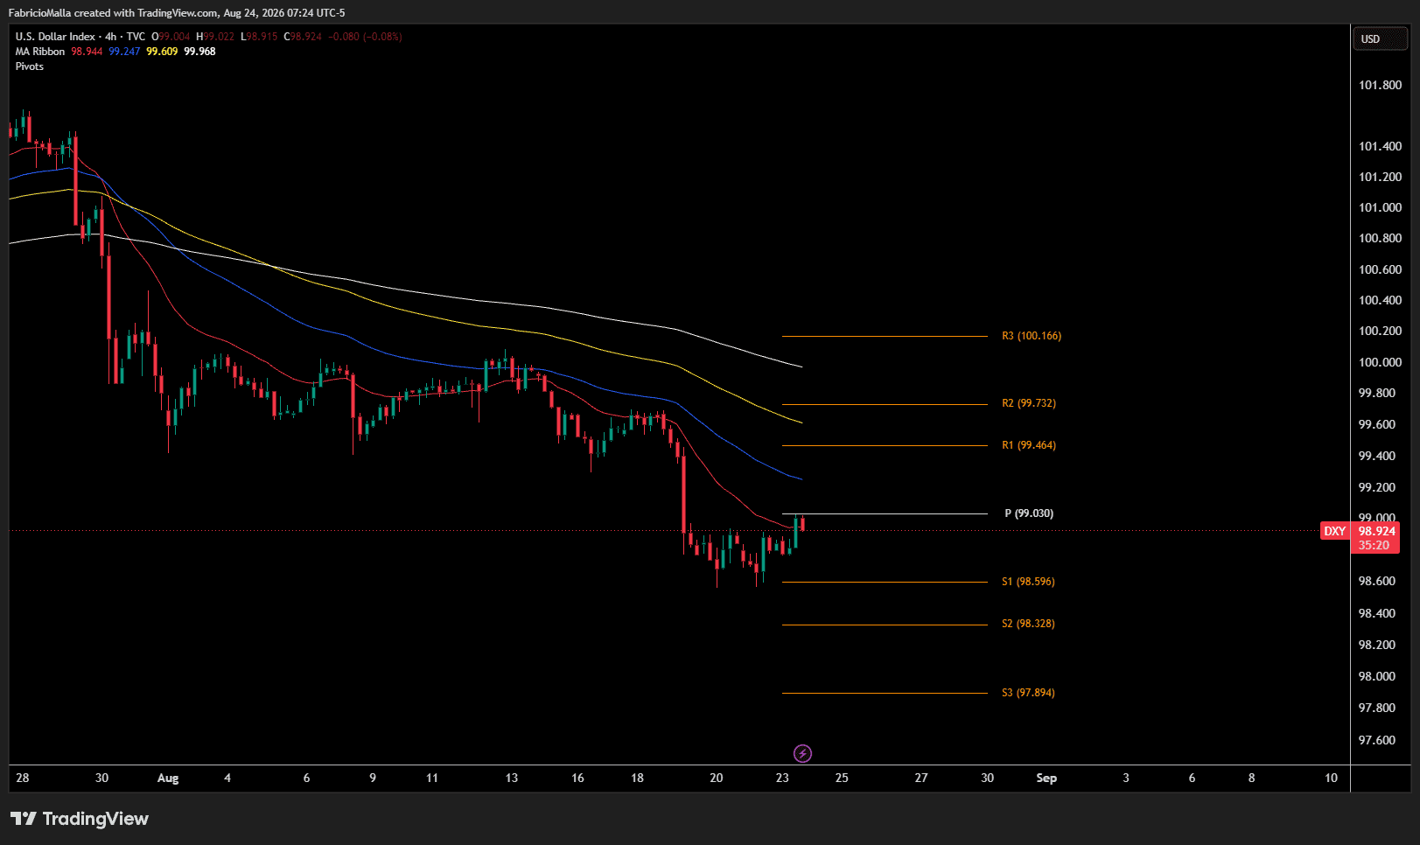1420x845 pixels.
Task: Click the low price L98.915
Action: point(259,37)
